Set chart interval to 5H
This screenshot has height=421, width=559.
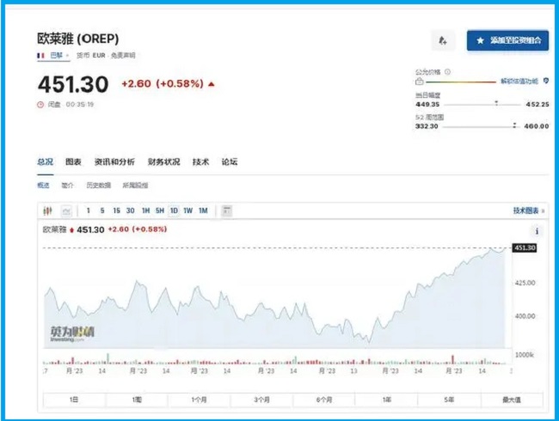pyautogui.click(x=160, y=210)
